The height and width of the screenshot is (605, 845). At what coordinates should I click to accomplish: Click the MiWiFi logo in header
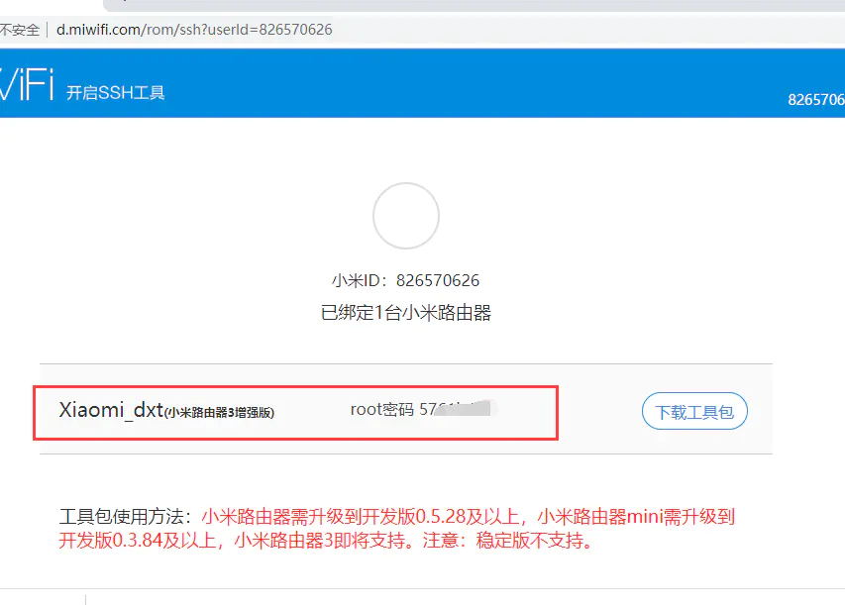point(27,83)
